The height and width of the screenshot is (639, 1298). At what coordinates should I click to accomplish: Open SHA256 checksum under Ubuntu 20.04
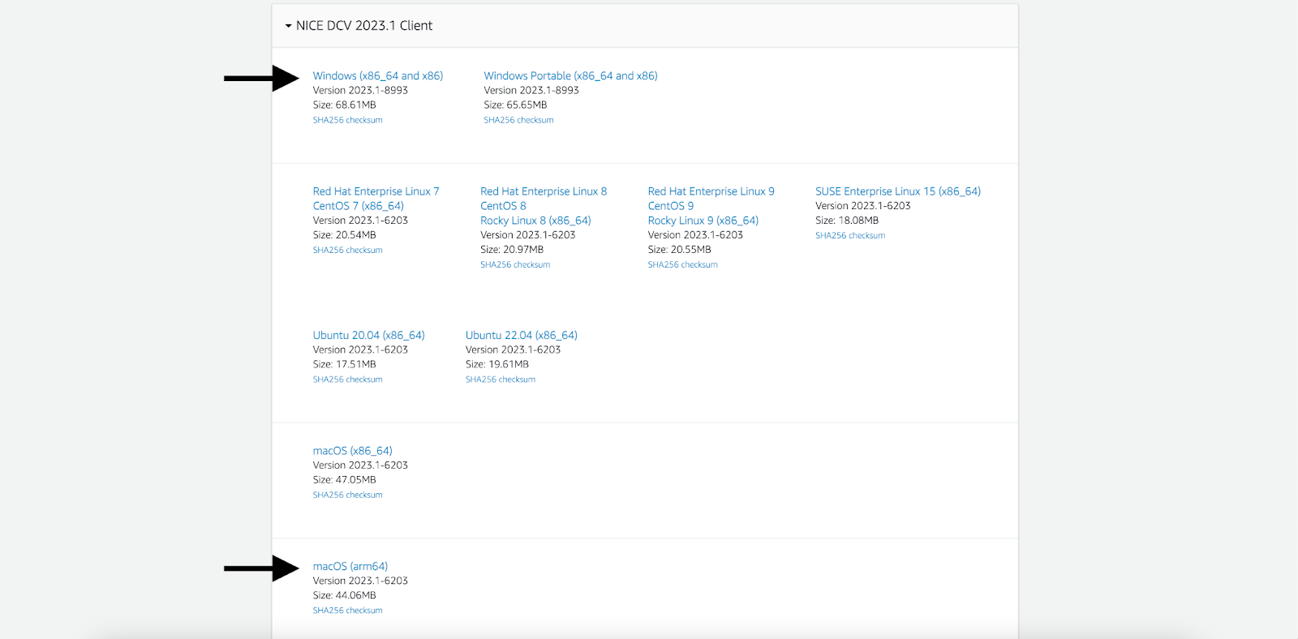pos(347,380)
